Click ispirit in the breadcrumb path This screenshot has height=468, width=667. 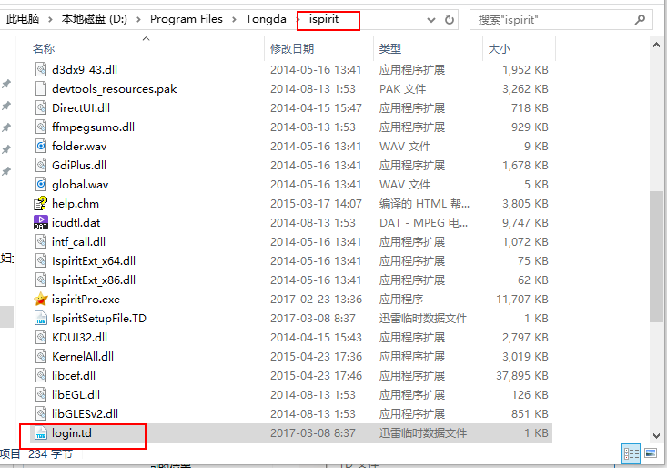(324, 19)
